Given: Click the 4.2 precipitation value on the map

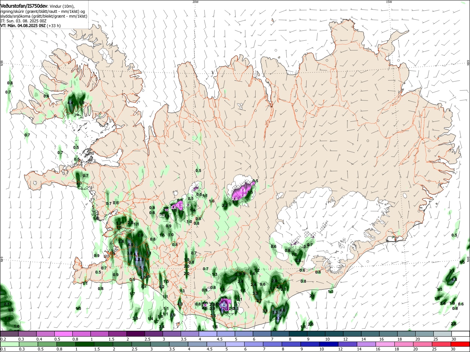Looking at the screenshot, I should pyautogui.click(x=162, y=287).
